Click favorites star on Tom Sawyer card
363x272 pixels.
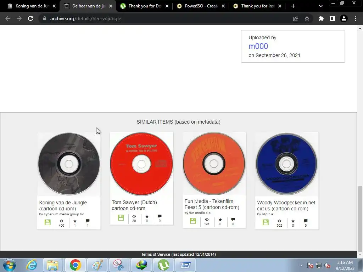[147, 216]
